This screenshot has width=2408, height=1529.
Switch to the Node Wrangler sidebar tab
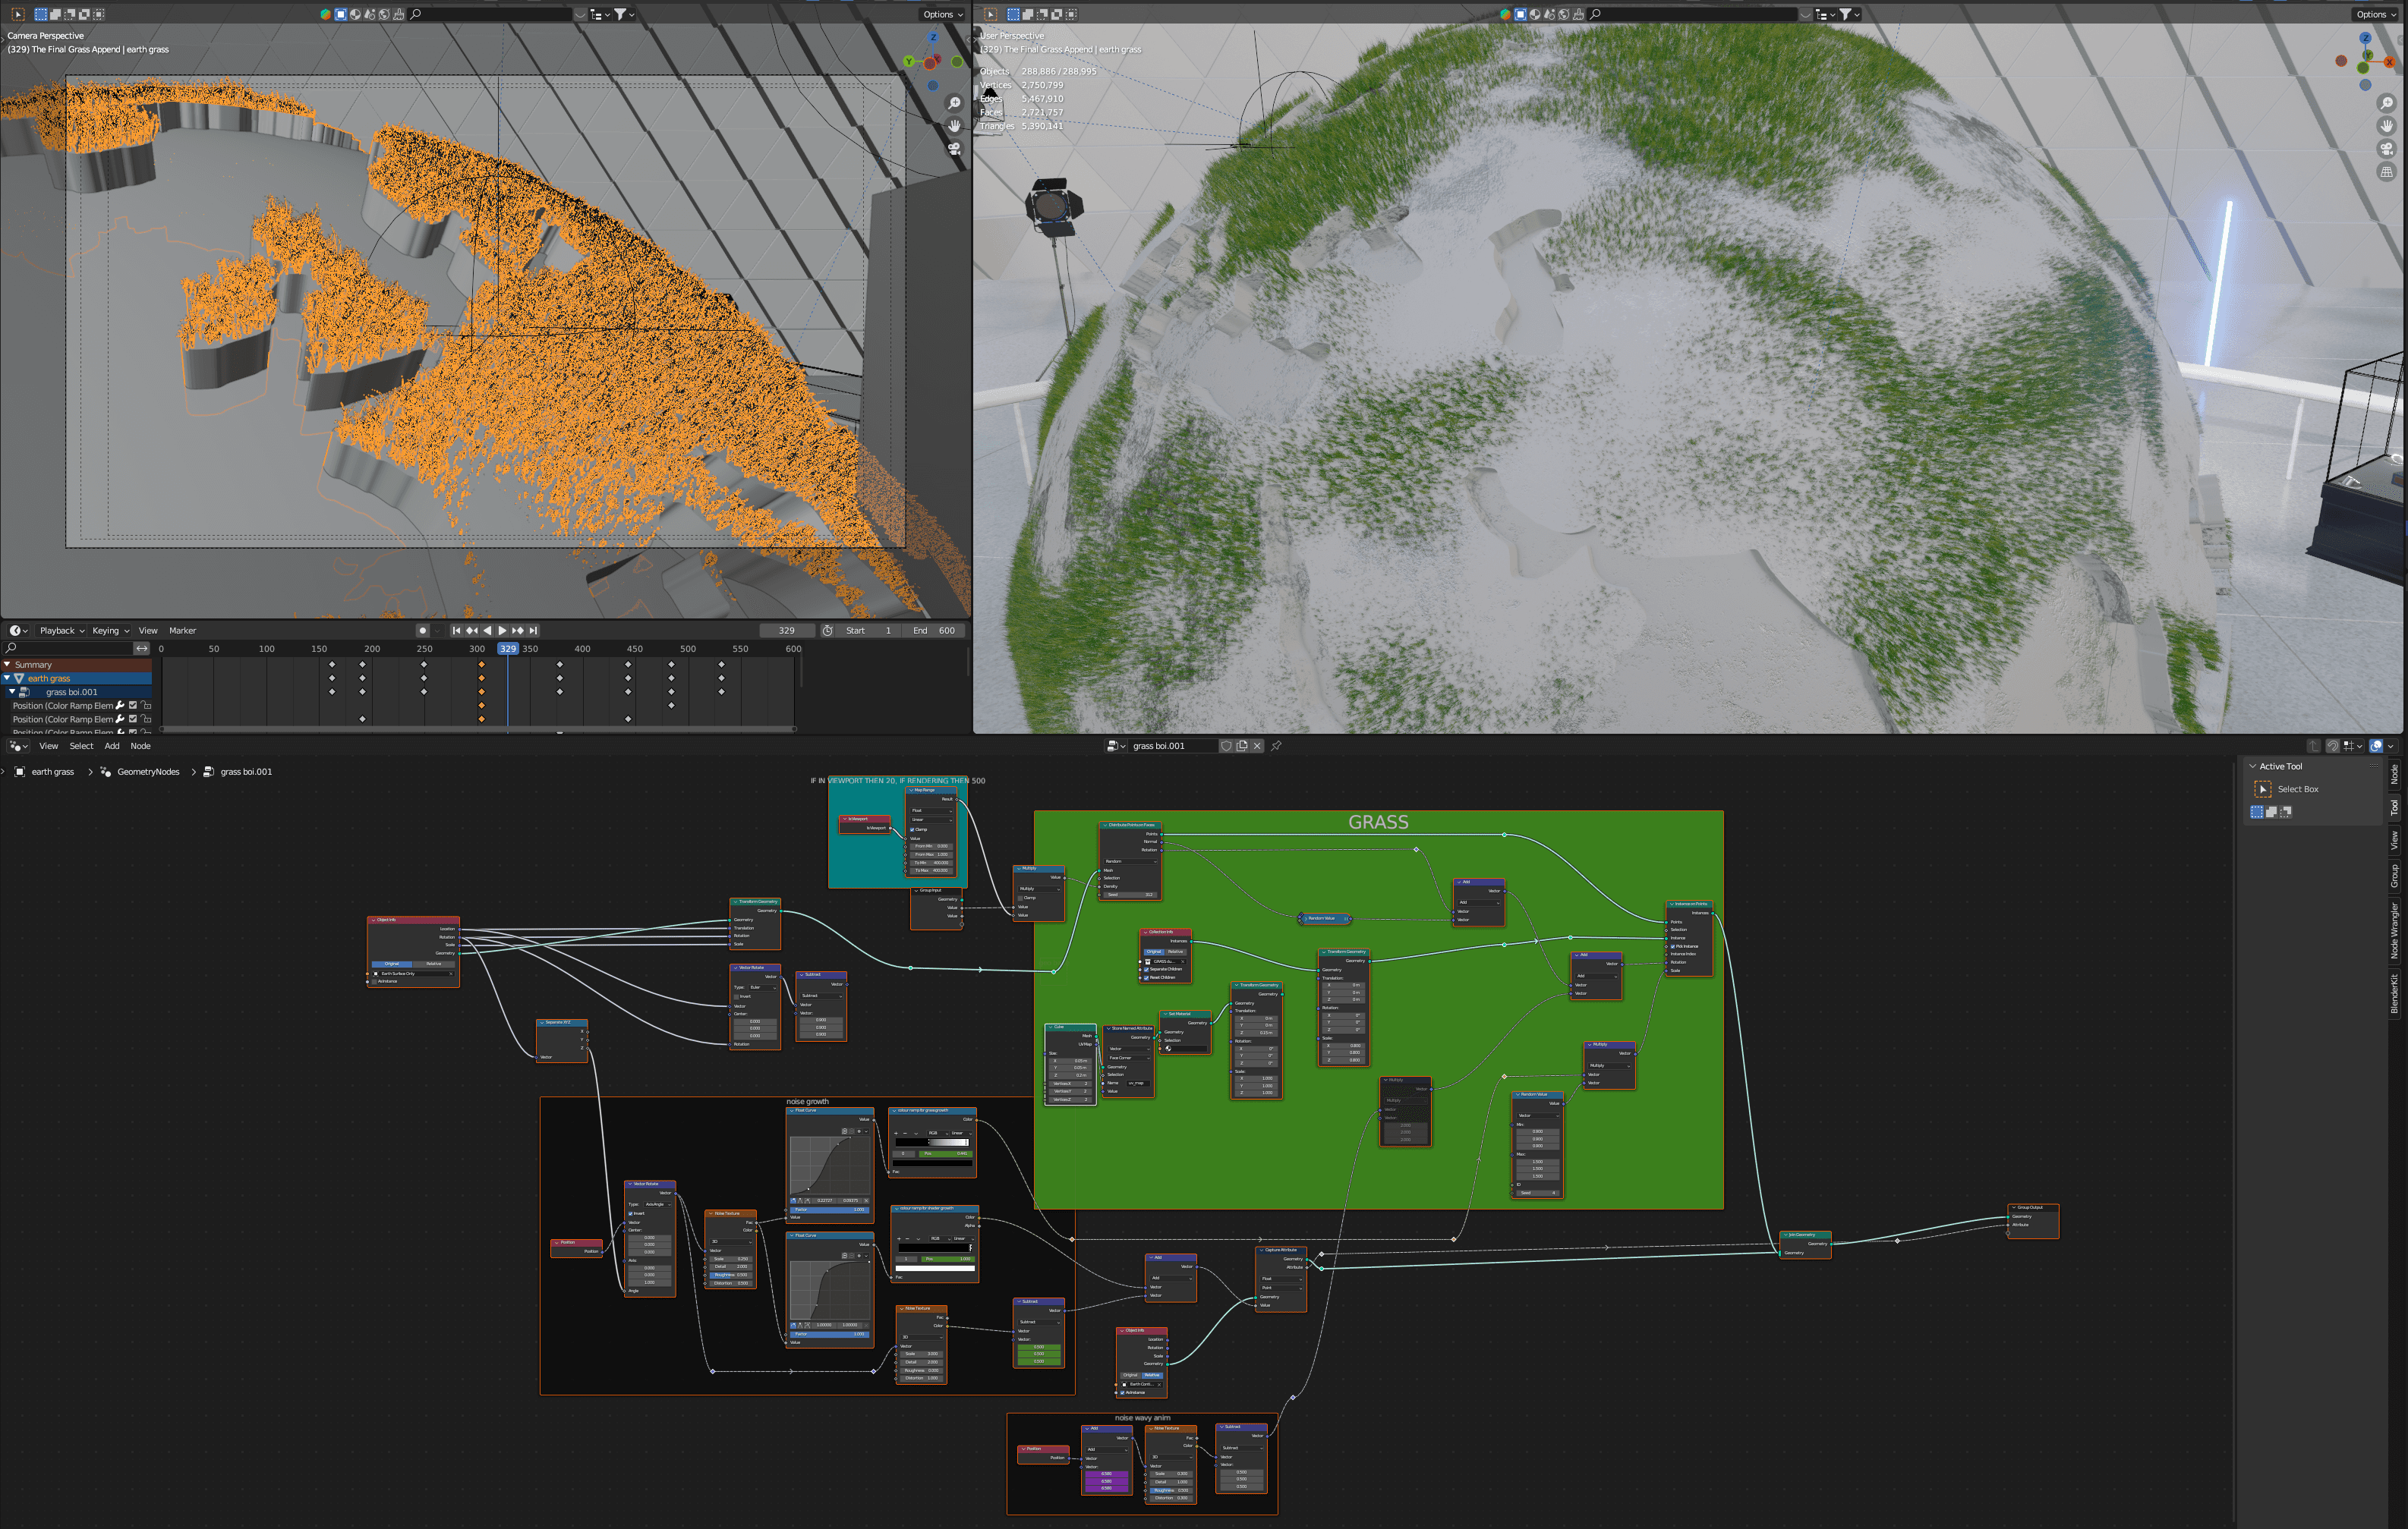pos(2394,930)
